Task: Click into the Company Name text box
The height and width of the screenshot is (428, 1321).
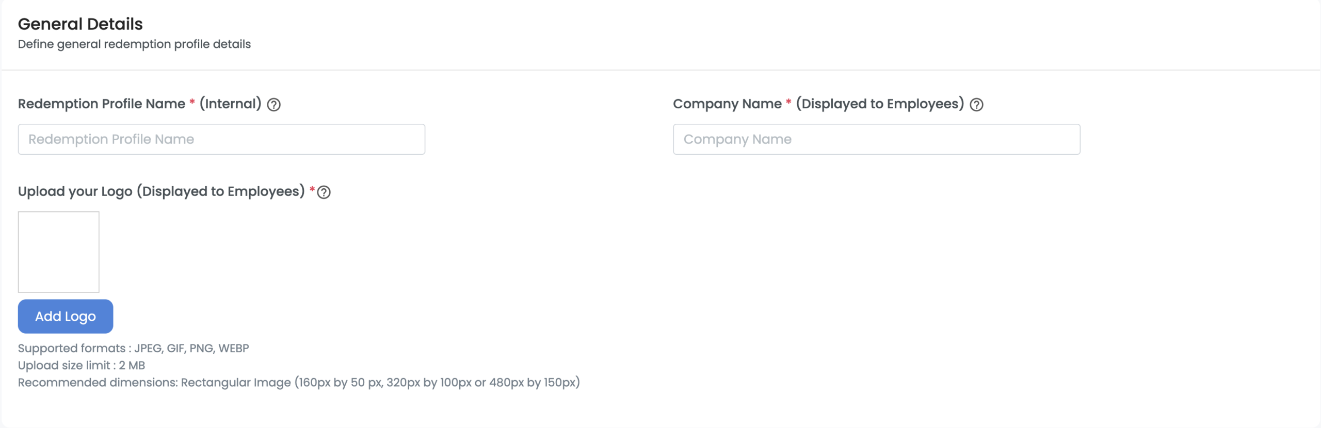Action: pyautogui.click(x=876, y=139)
